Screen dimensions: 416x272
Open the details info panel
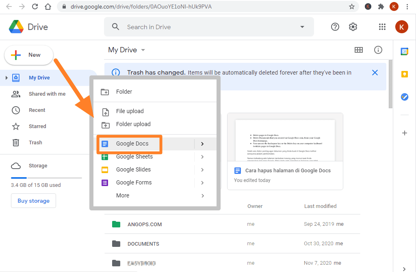click(378, 49)
